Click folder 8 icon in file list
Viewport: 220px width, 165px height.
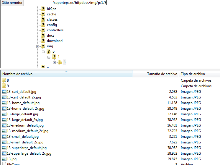point(4,80)
